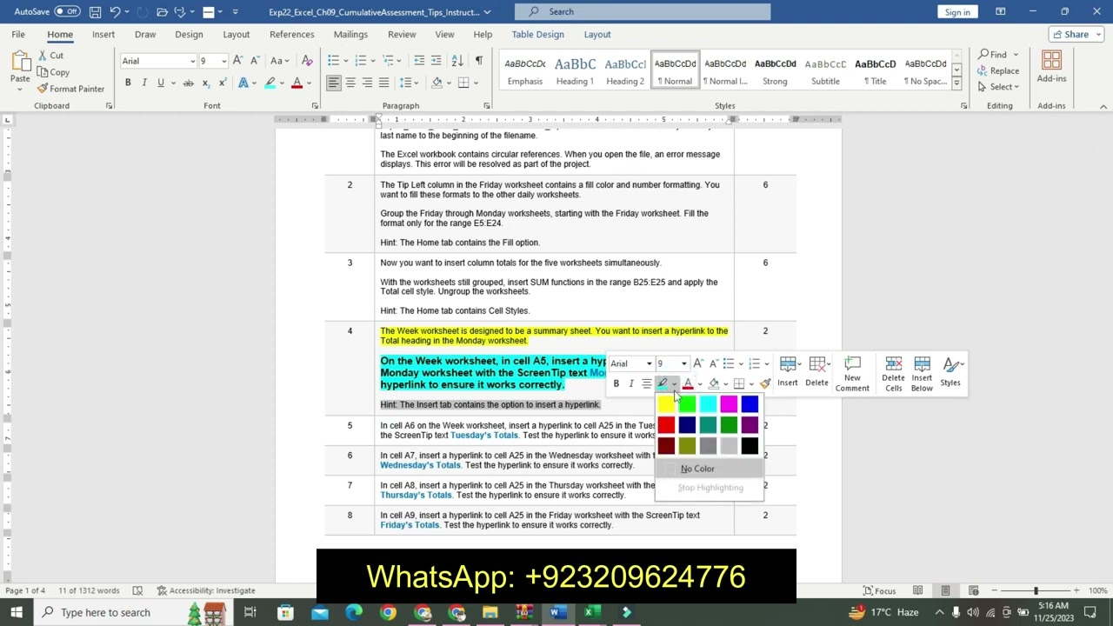Click the Undo icon in title bar
Screen dimensions: 1113x626
click(x=115, y=12)
